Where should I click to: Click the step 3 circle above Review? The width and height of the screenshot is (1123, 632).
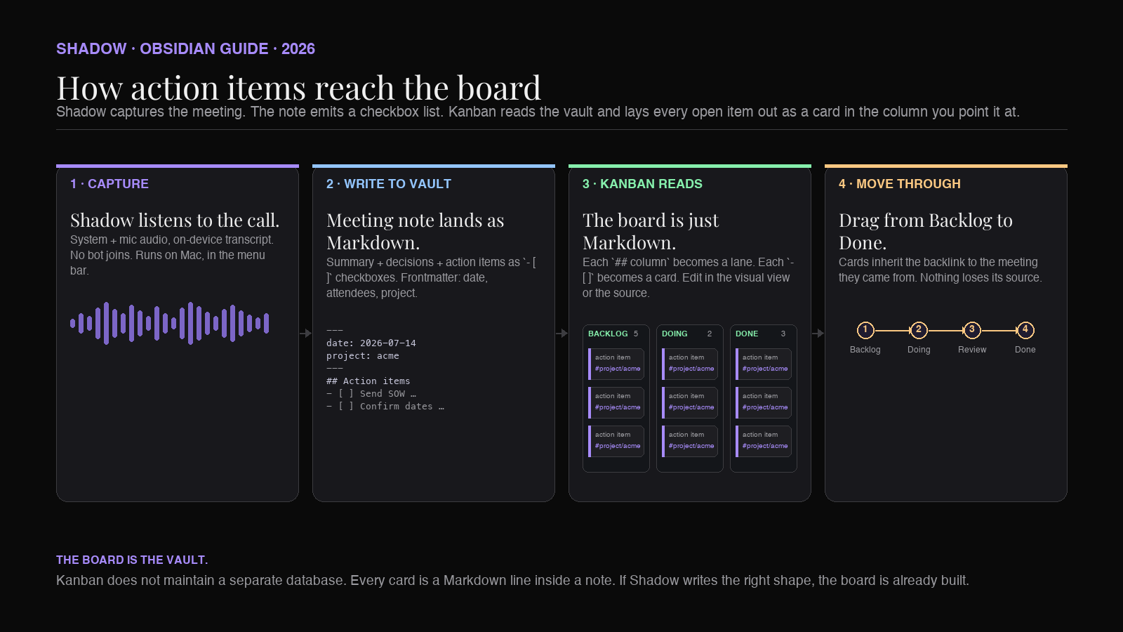972,330
